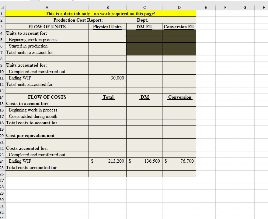Select the 76,700 Conversion Ending WIP cell
Viewport: 268px width, 219px height.
tap(179, 161)
